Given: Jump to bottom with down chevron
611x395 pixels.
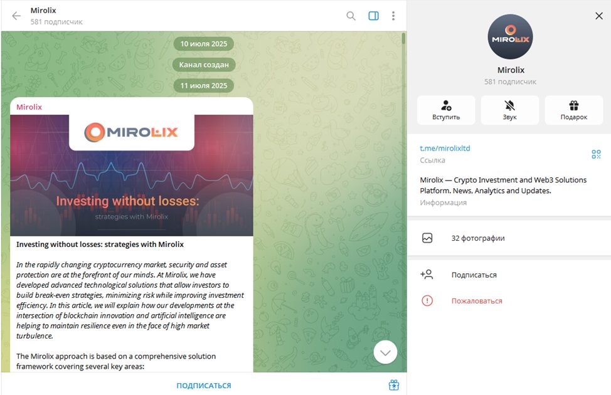Looking at the screenshot, I should (385, 352).
